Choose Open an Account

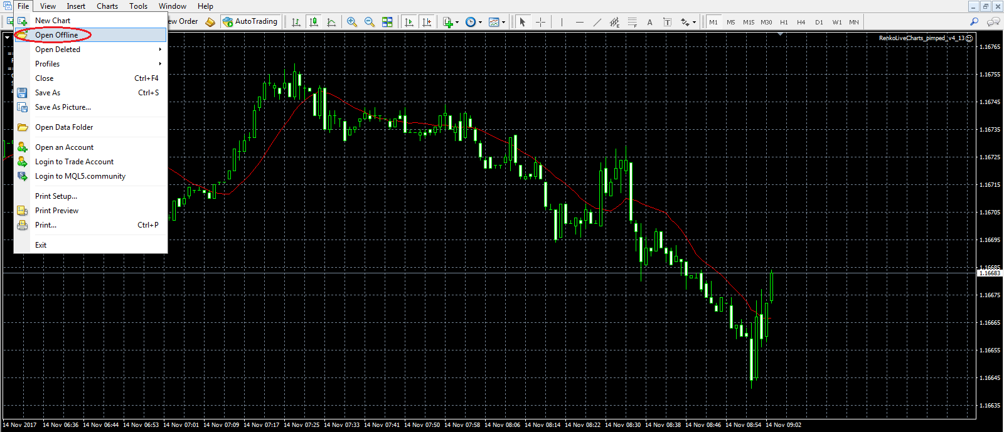pos(90,147)
